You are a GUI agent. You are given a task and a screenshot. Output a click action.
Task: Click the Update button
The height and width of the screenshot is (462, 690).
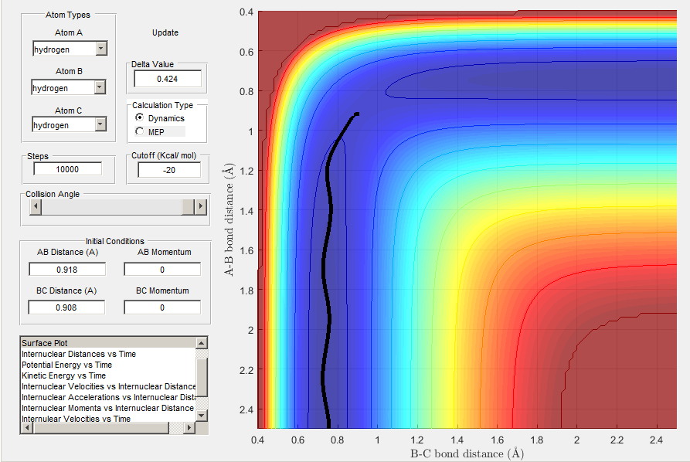165,32
